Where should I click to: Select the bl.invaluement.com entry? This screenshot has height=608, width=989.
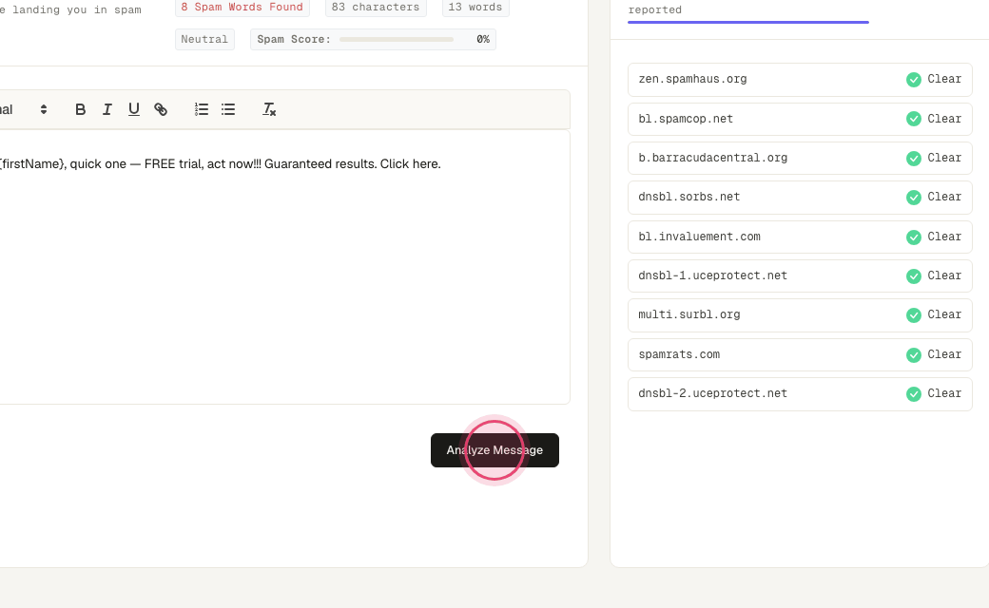(800, 237)
